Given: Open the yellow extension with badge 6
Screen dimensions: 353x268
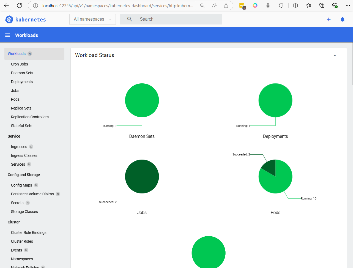Looking at the screenshot, I should click(x=242, y=6).
